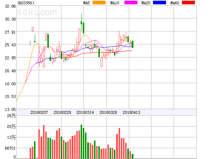Click the 20万 volume axis label
217x159 pixels.
[11, 126]
